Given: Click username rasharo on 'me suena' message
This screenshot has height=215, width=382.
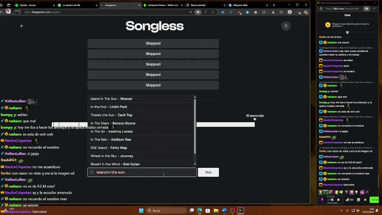Looking at the screenshot, I should (332, 43).
